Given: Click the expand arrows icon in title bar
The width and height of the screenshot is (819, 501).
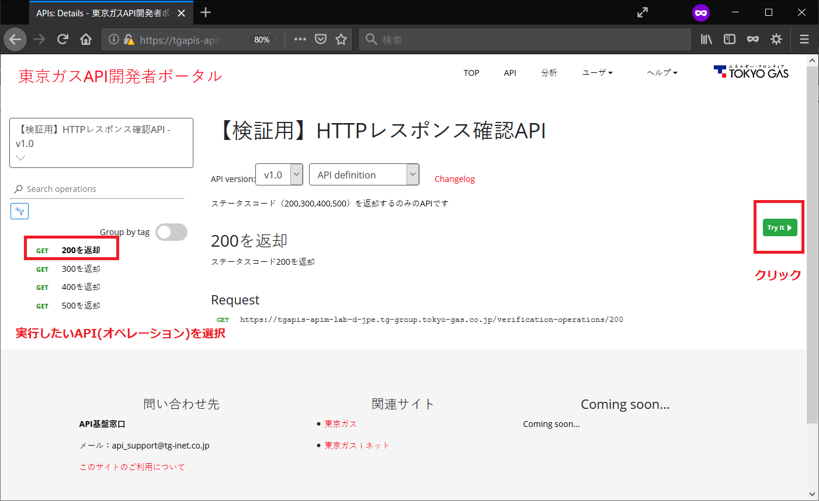Looking at the screenshot, I should pyautogui.click(x=643, y=12).
